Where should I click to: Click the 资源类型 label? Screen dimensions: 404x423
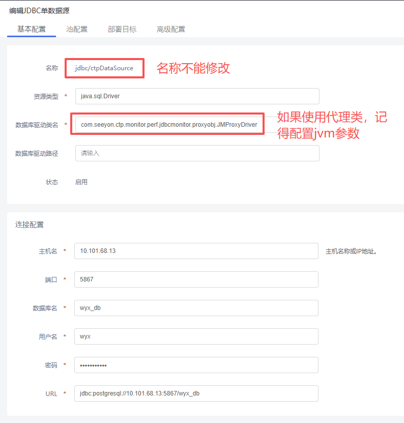(46, 96)
